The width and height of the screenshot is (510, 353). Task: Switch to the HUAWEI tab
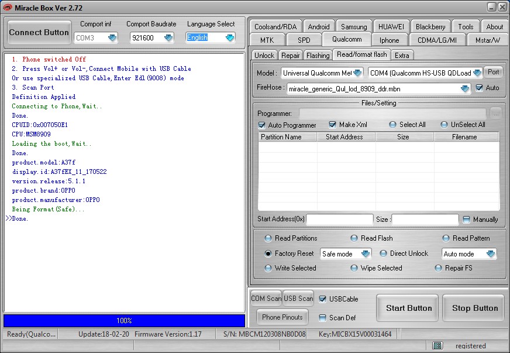[391, 27]
